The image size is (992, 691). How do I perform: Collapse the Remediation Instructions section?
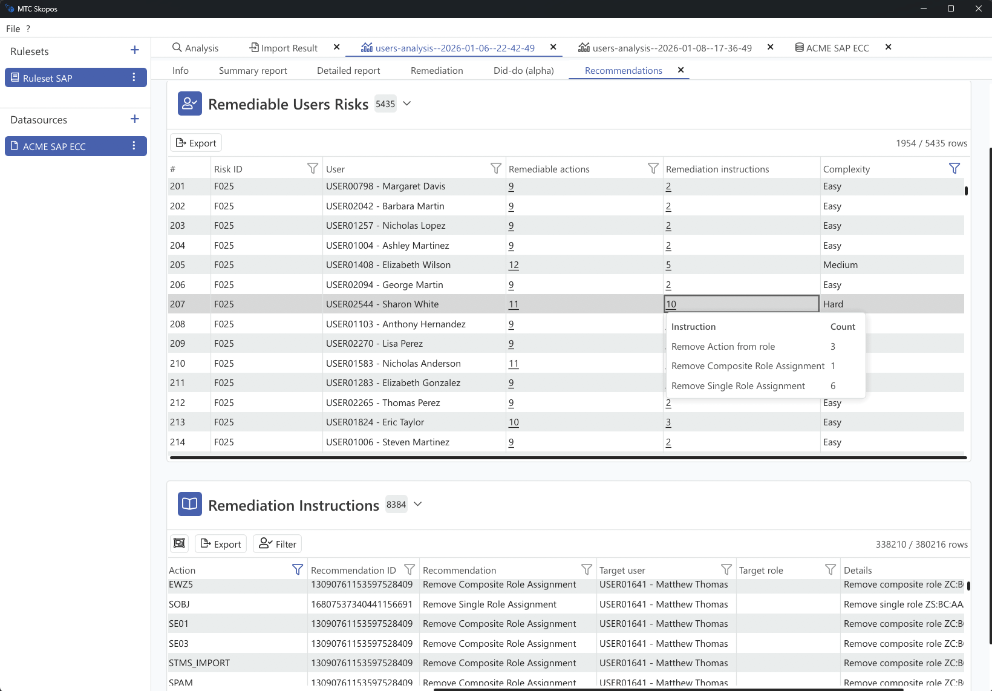(417, 504)
